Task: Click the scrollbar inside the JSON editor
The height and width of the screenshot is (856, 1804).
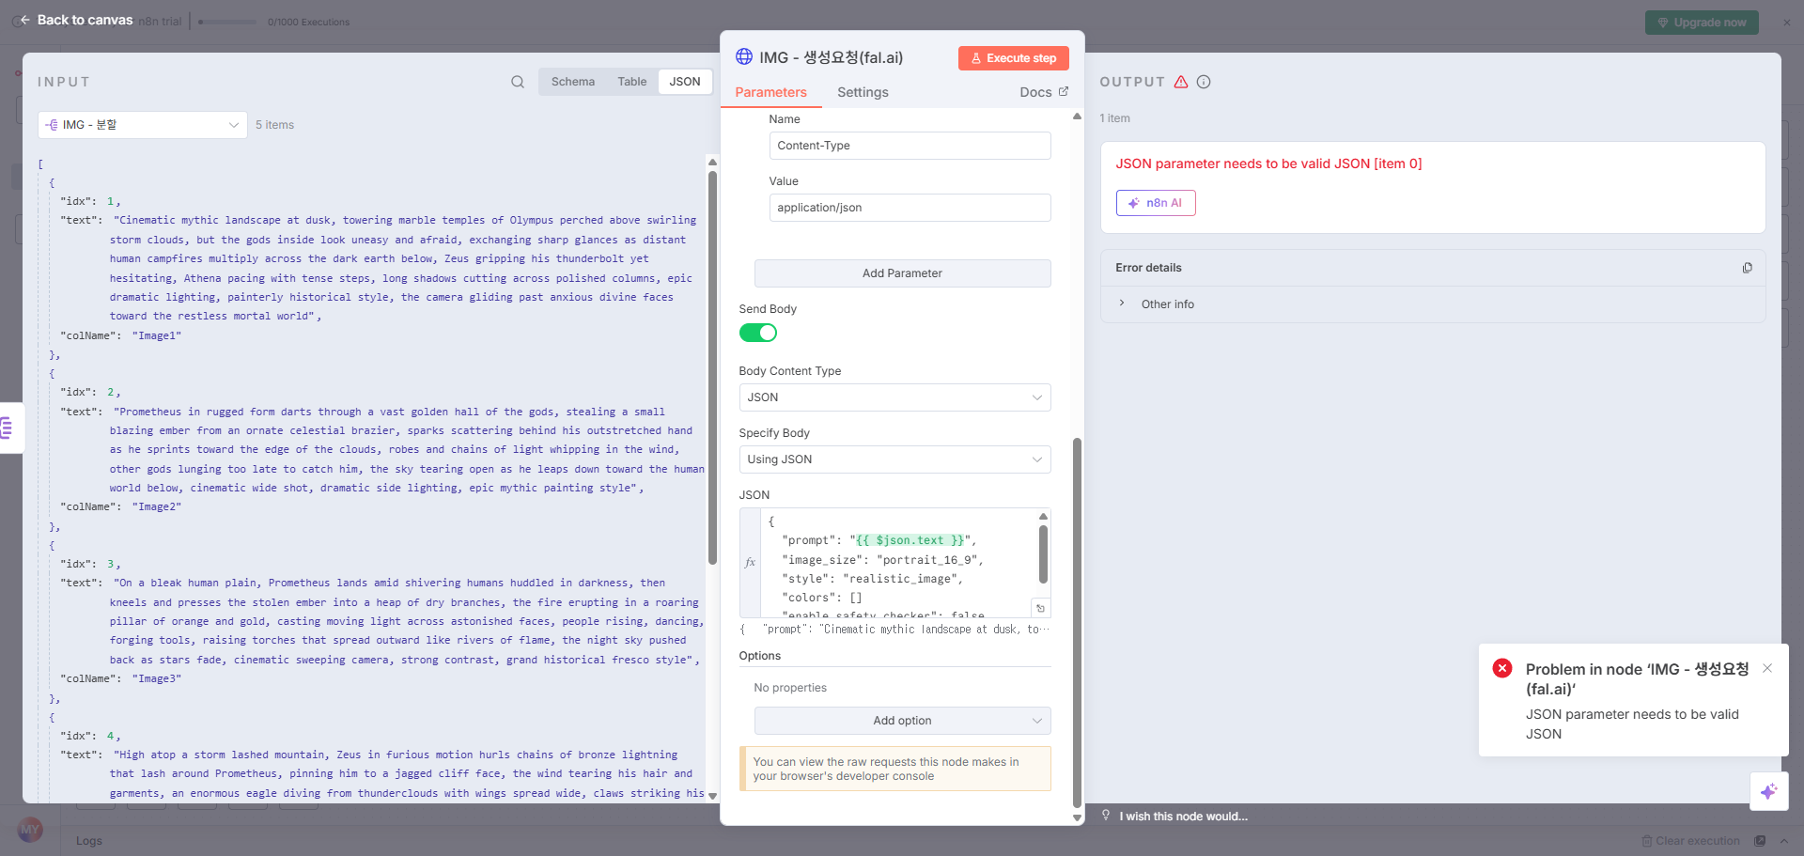Action: click(1043, 554)
